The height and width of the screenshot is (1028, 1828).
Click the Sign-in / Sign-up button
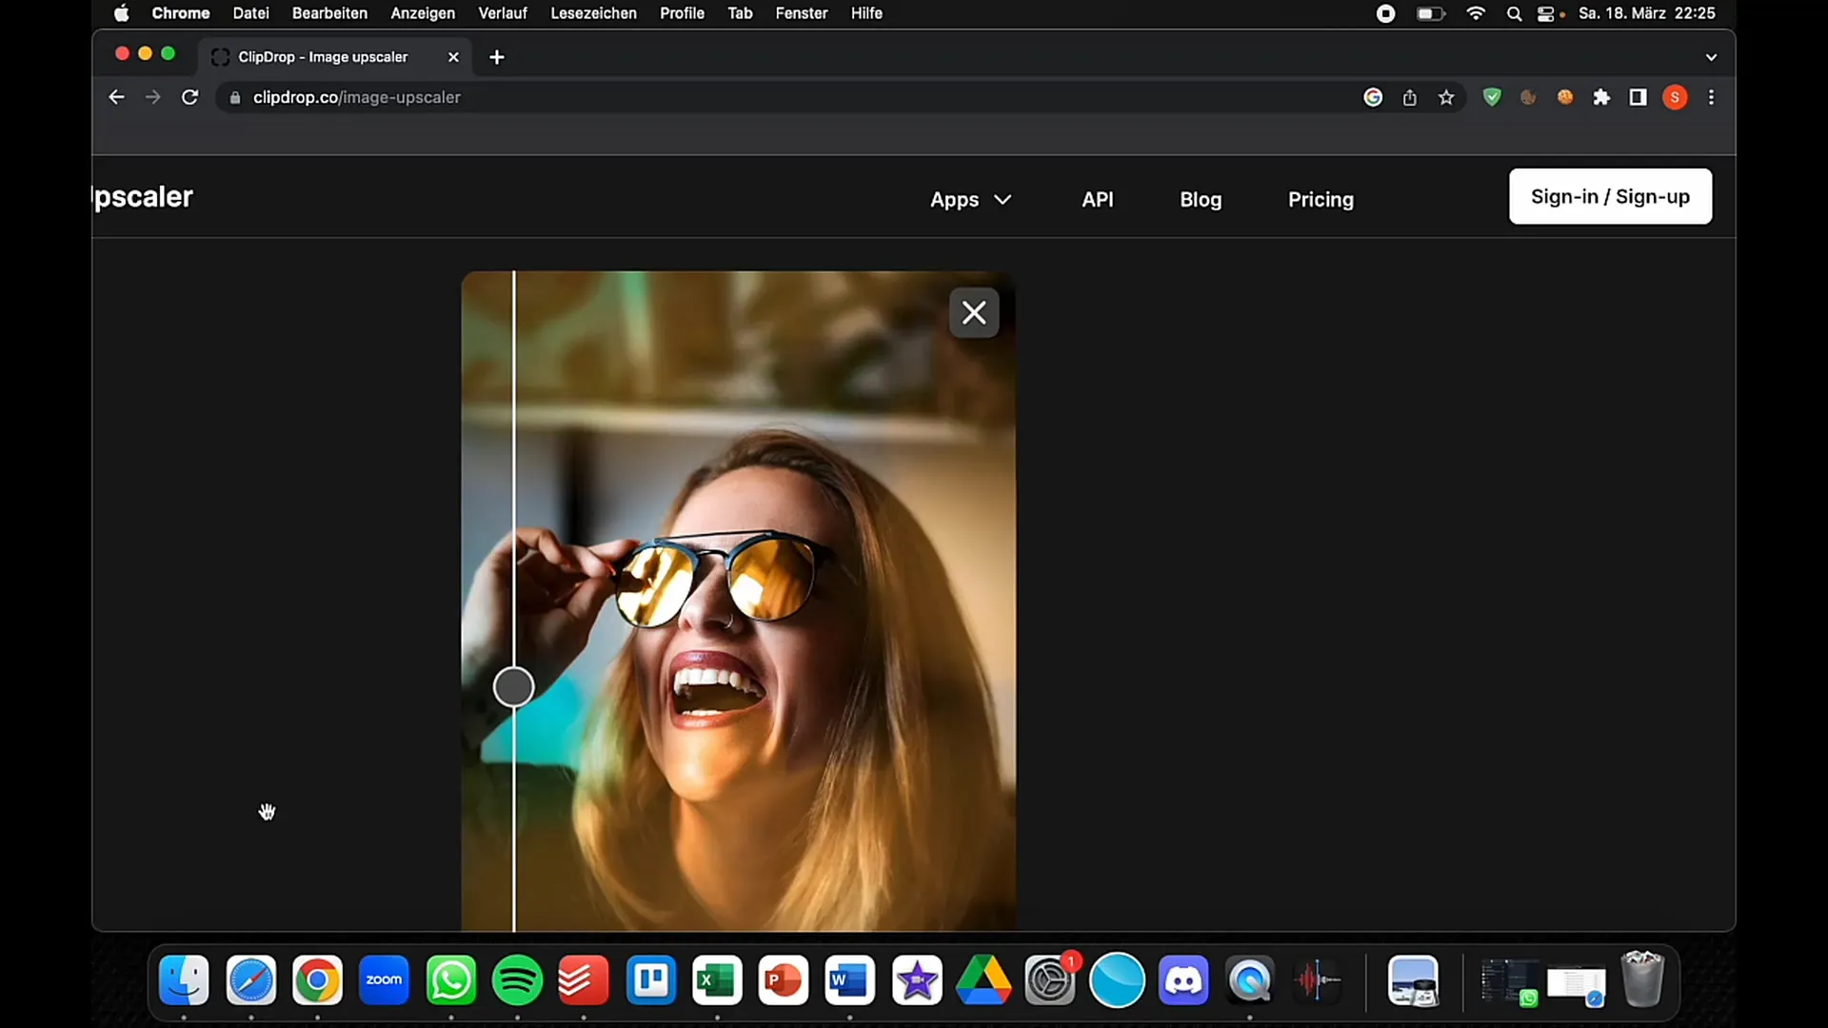pyautogui.click(x=1610, y=196)
